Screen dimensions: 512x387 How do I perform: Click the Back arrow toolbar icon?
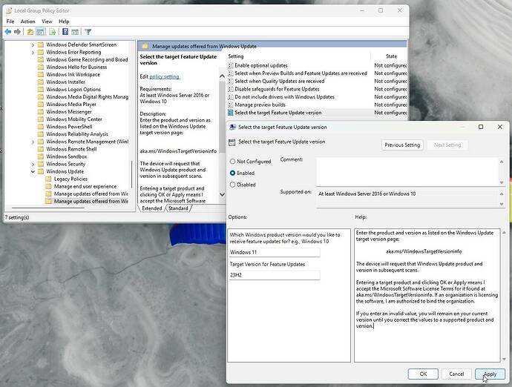[x=8, y=32]
